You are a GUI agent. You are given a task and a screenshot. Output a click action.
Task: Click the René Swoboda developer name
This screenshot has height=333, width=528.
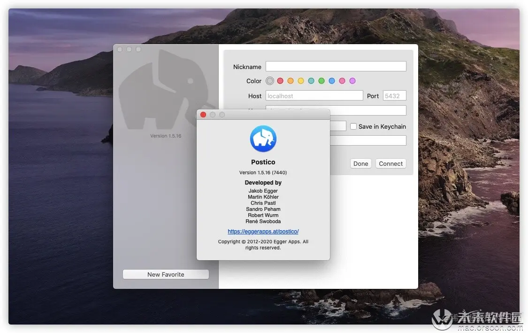(x=263, y=221)
